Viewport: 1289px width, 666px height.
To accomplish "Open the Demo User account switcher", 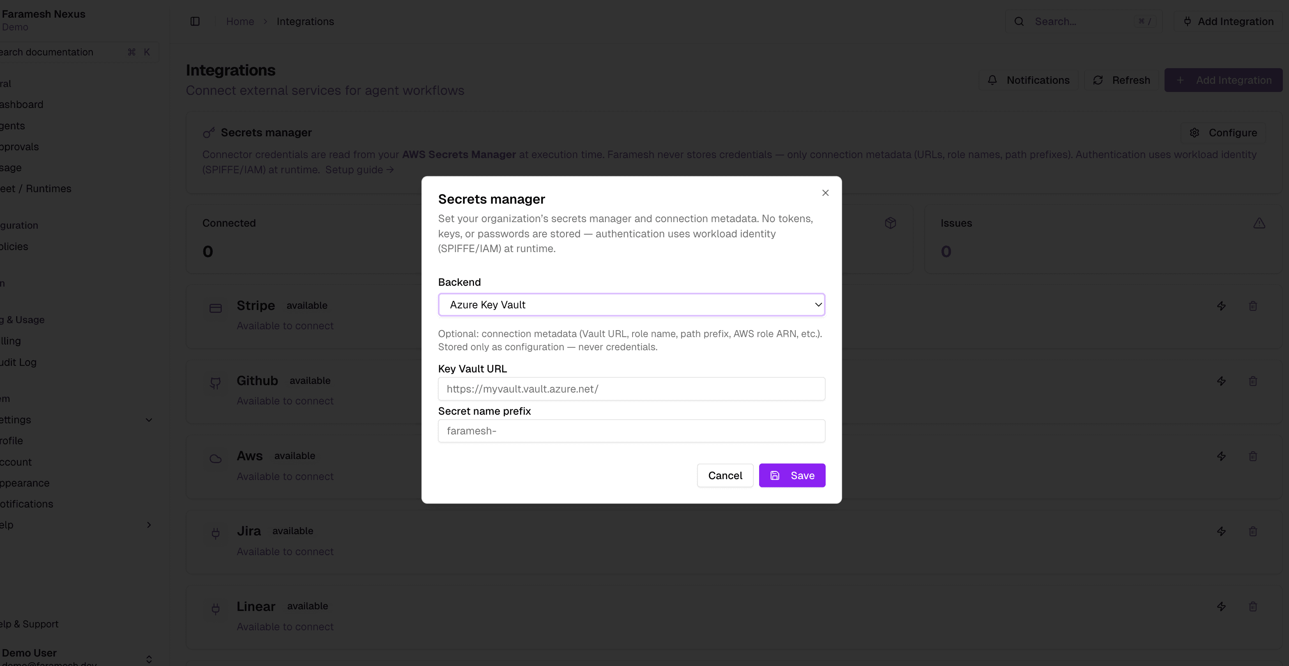I will coord(149,659).
